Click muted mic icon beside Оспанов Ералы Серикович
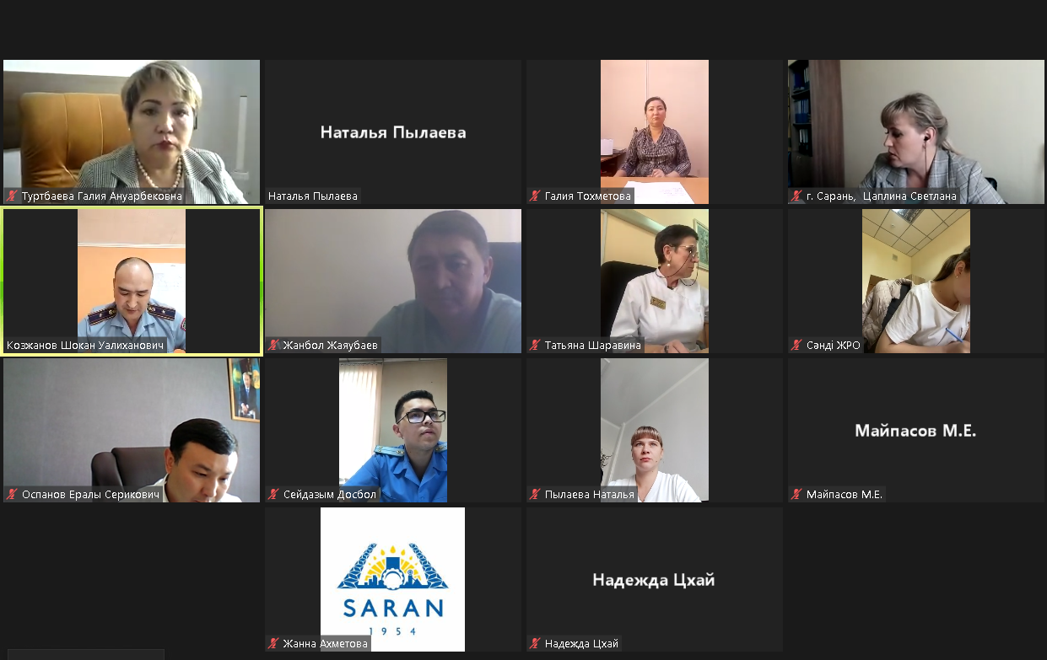1047x660 pixels. pos(12,495)
